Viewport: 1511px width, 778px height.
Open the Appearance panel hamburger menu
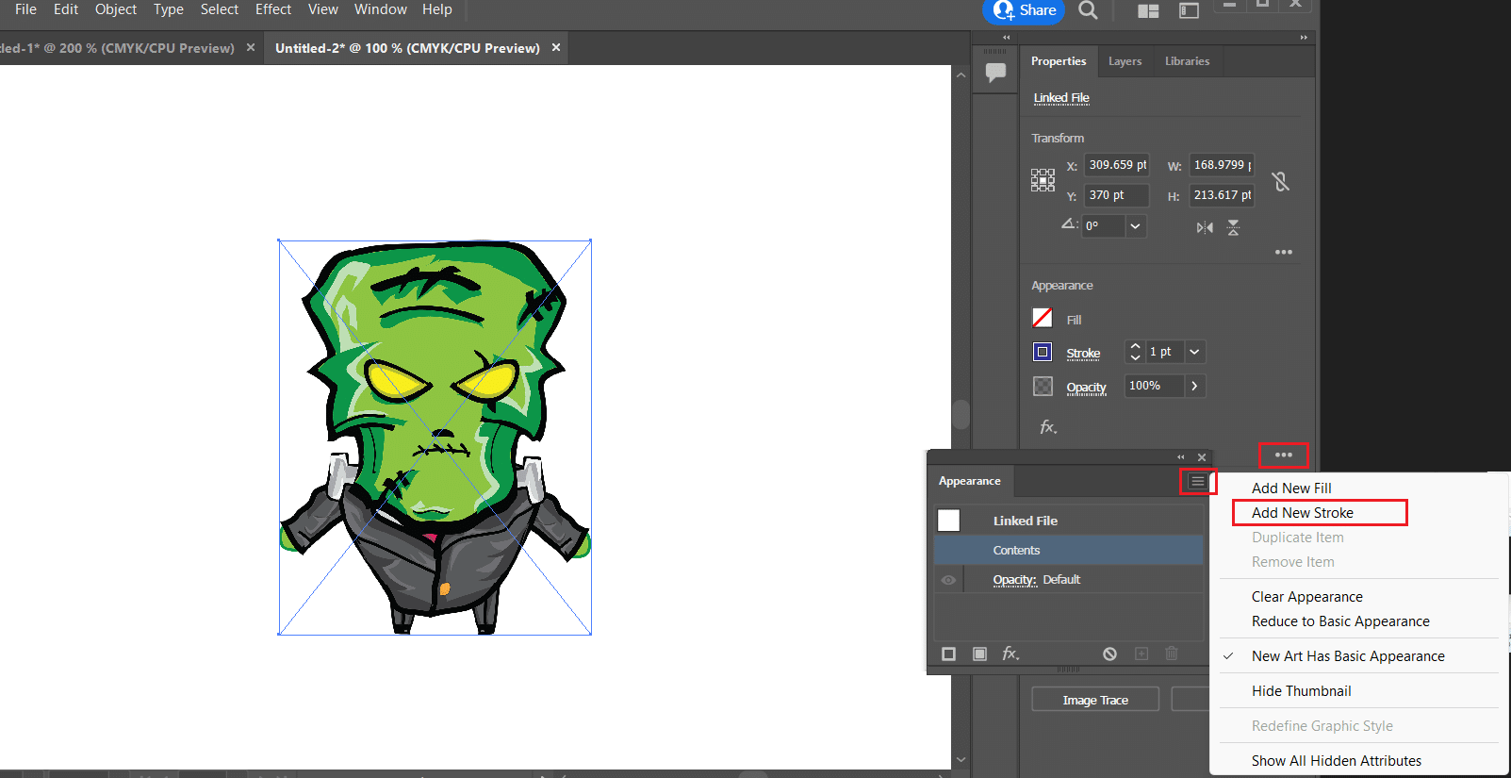[x=1197, y=481]
